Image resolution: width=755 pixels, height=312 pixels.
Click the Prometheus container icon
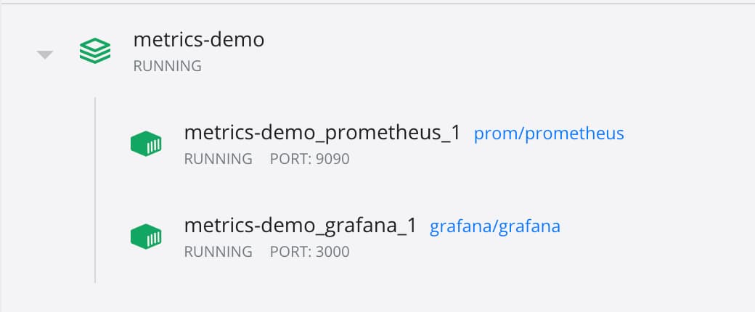click(146, 144)
